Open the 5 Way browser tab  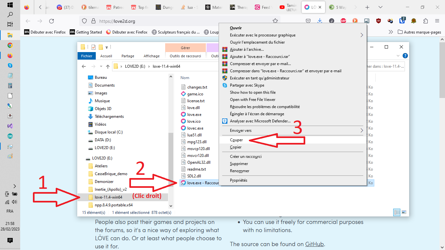[338, 7]
